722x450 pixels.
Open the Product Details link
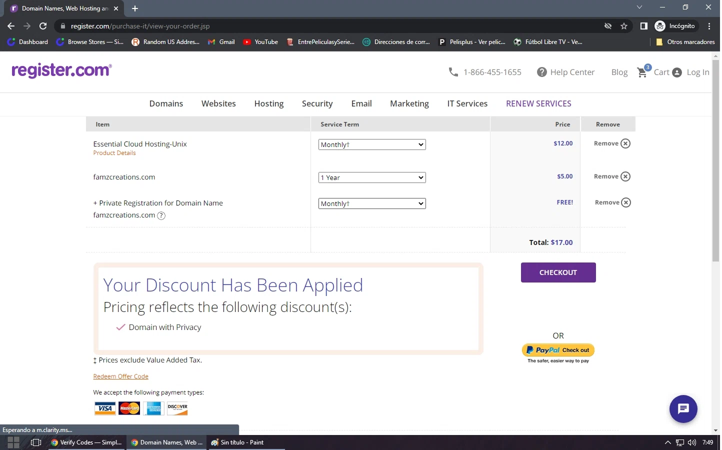click(x=114, y=153)
